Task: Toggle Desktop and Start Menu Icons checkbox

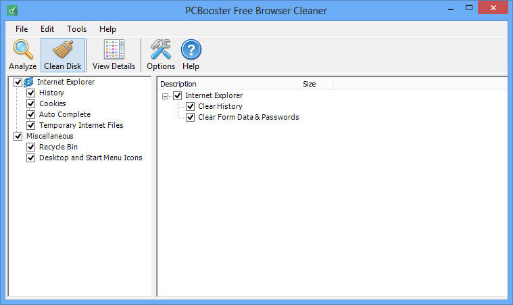Action: (31, 158)
